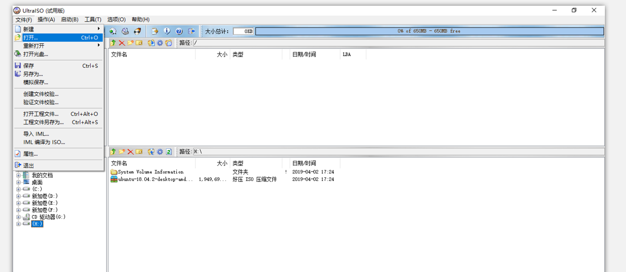Screen dimensions: 626x272
Task: Choose 打开... from the file menu
Action: (x=58, y=38)
